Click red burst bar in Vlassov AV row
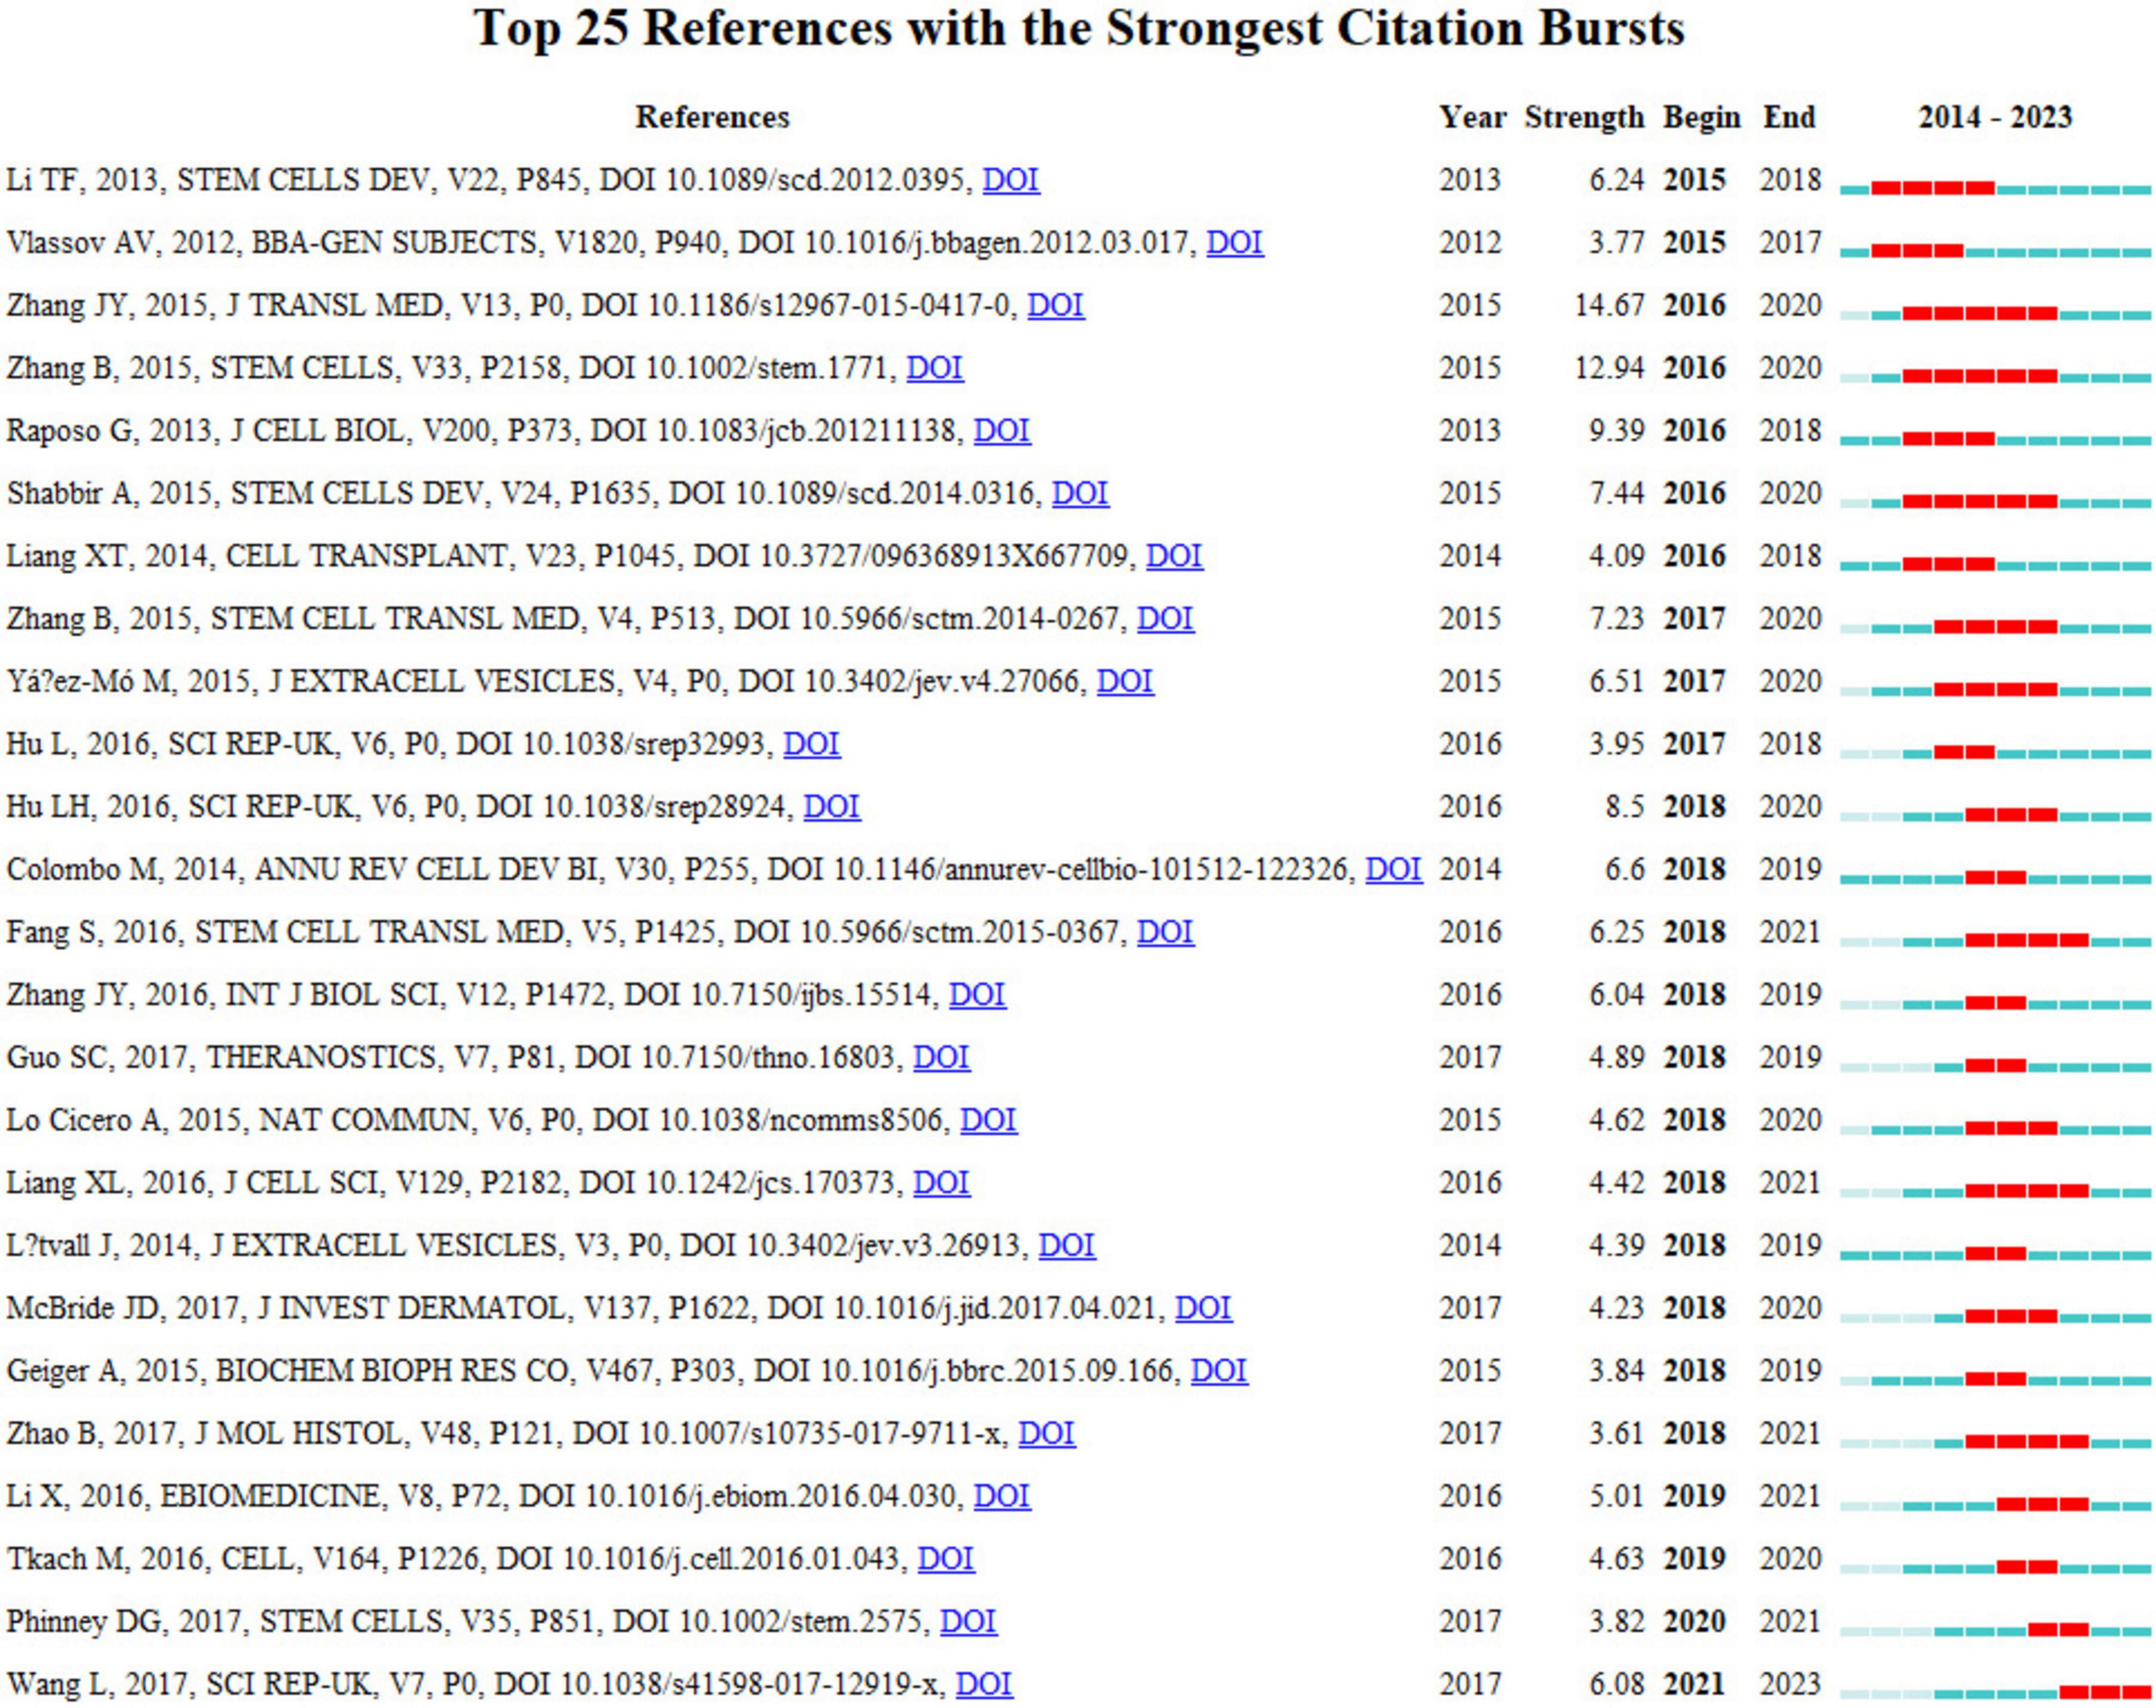The height and width of the screenshot is (1708, 2156). pyautogui.click(x=1917, y=251)
